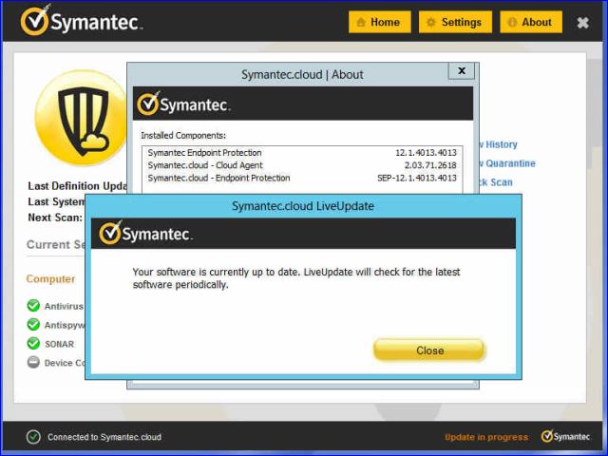Viewport: 608px width, 456px height.
Task: Click the Symantec logo in LiveUpdate dialog
Action: coord(145,233)
